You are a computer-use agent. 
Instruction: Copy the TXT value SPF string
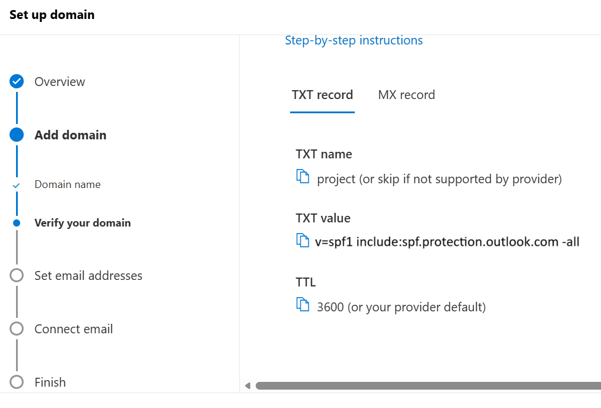coord(303,241)
